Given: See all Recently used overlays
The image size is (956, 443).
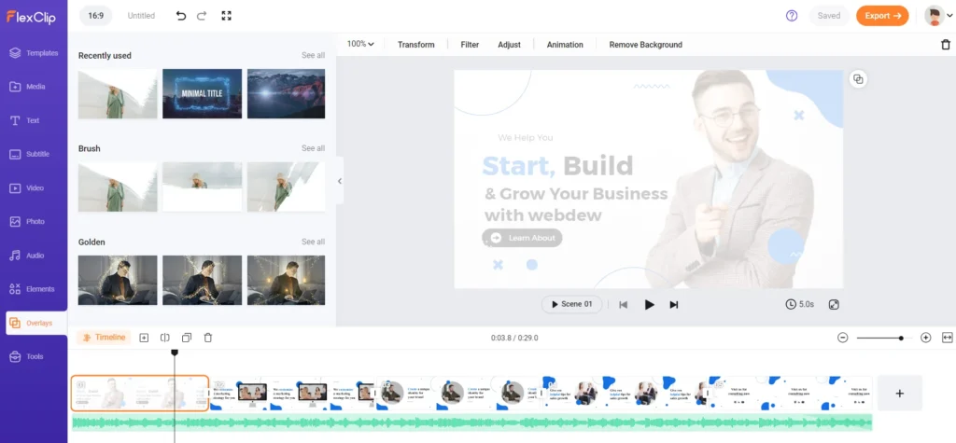Looking at the screenshot, I should 313,55.
